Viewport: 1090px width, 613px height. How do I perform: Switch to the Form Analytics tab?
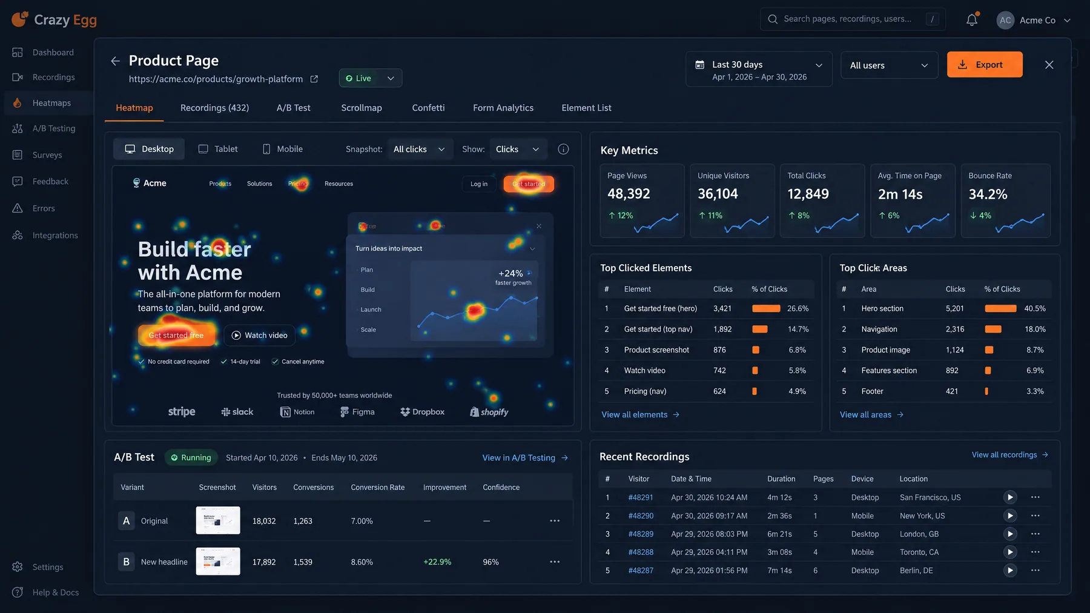503,108
